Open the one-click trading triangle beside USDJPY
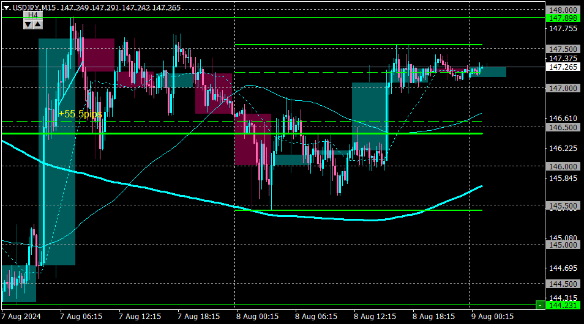This screenshot has height=324, width=584. click(6, 8)
